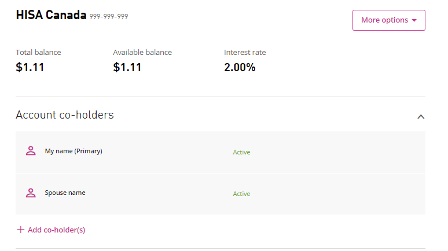This screenshot has height=251, width=448.
Task: Click the person icon beside Spouse name
Action: 31,193
